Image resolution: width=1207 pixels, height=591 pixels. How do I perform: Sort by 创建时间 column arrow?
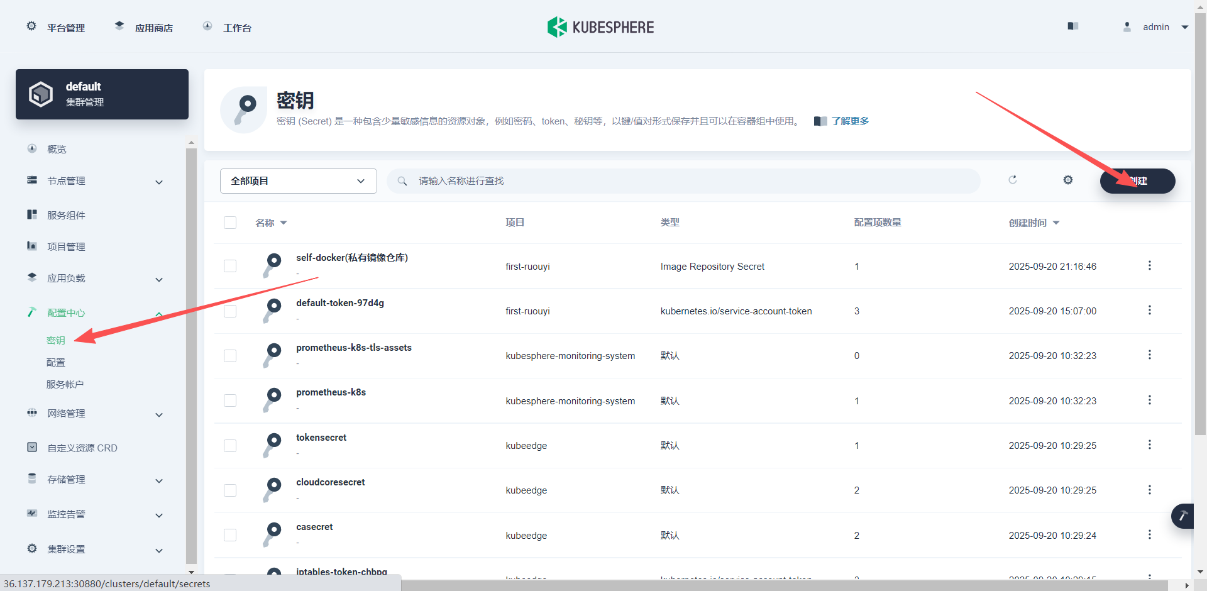pyautogui.click(x=1056, y=223)
